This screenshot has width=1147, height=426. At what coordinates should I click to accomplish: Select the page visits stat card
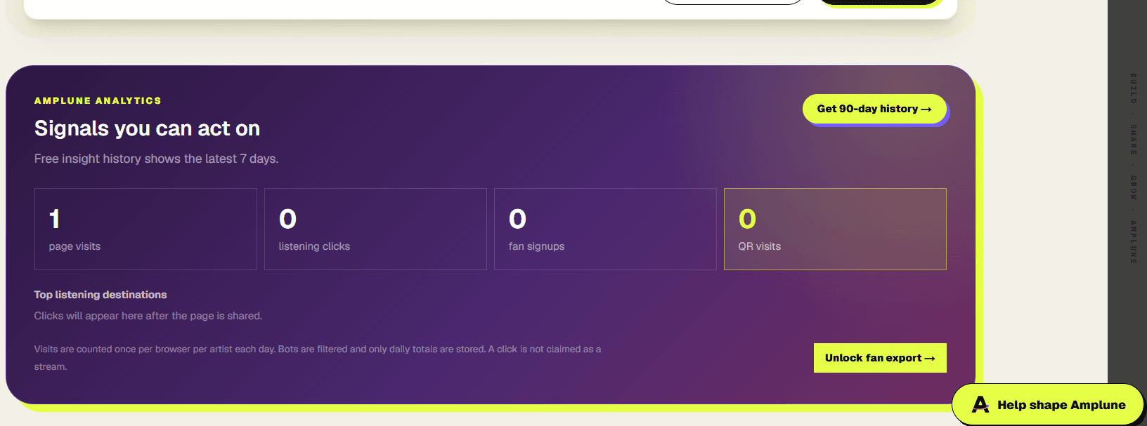145,229
